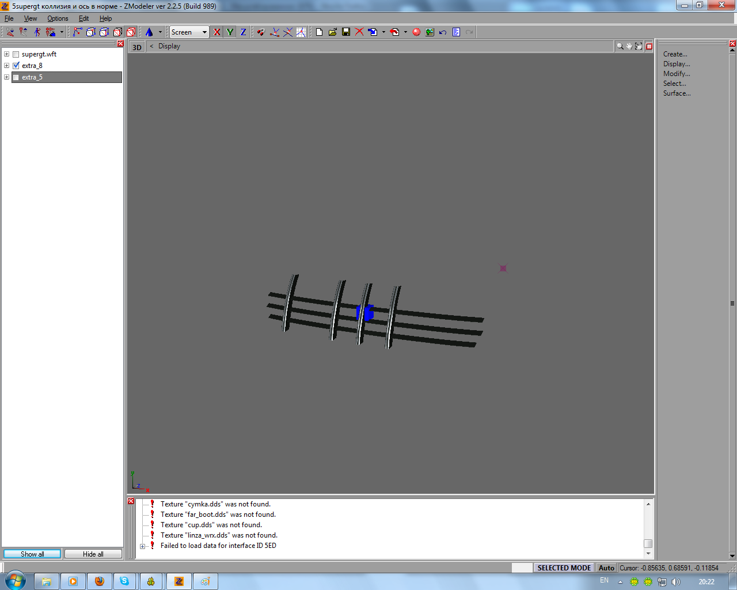Open the Help menu
The height and width of the screenshot is (590, 737).
pos(105,18)
